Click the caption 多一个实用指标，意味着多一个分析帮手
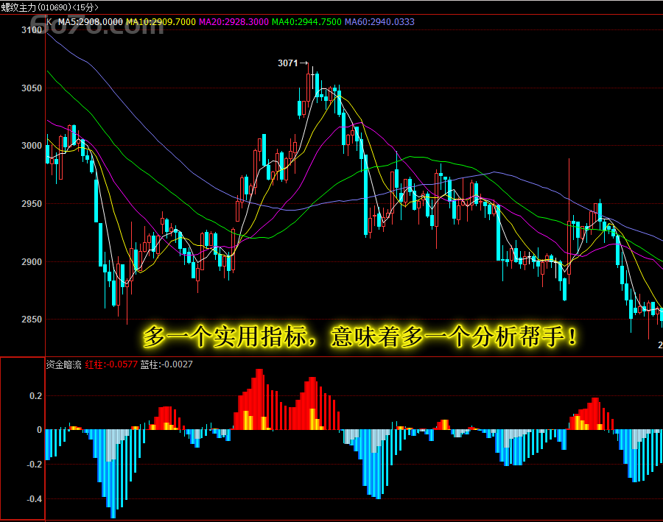This screenshot has width=663, height=522. (359, 337)
